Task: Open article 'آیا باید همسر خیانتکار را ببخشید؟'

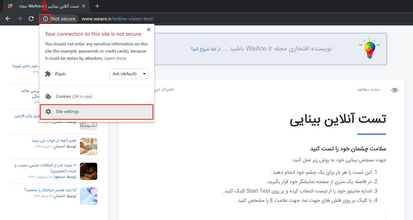Action: [x=50, y=190]
